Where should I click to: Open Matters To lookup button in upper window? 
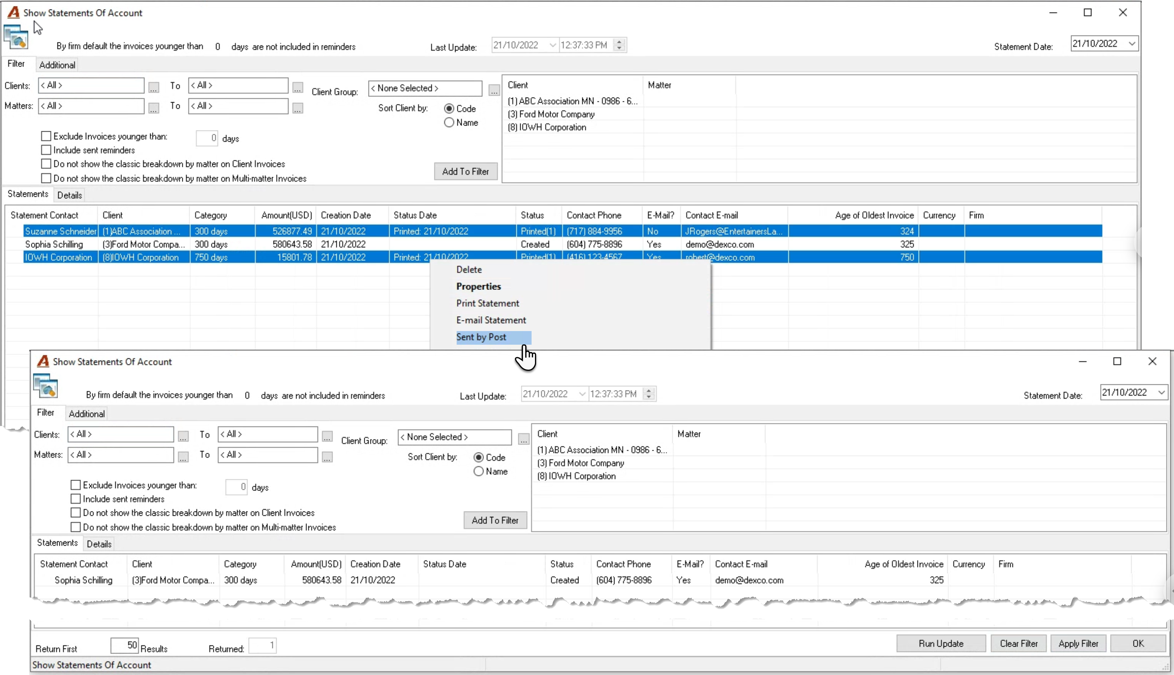pyautogui.click(x=297, y=107)
